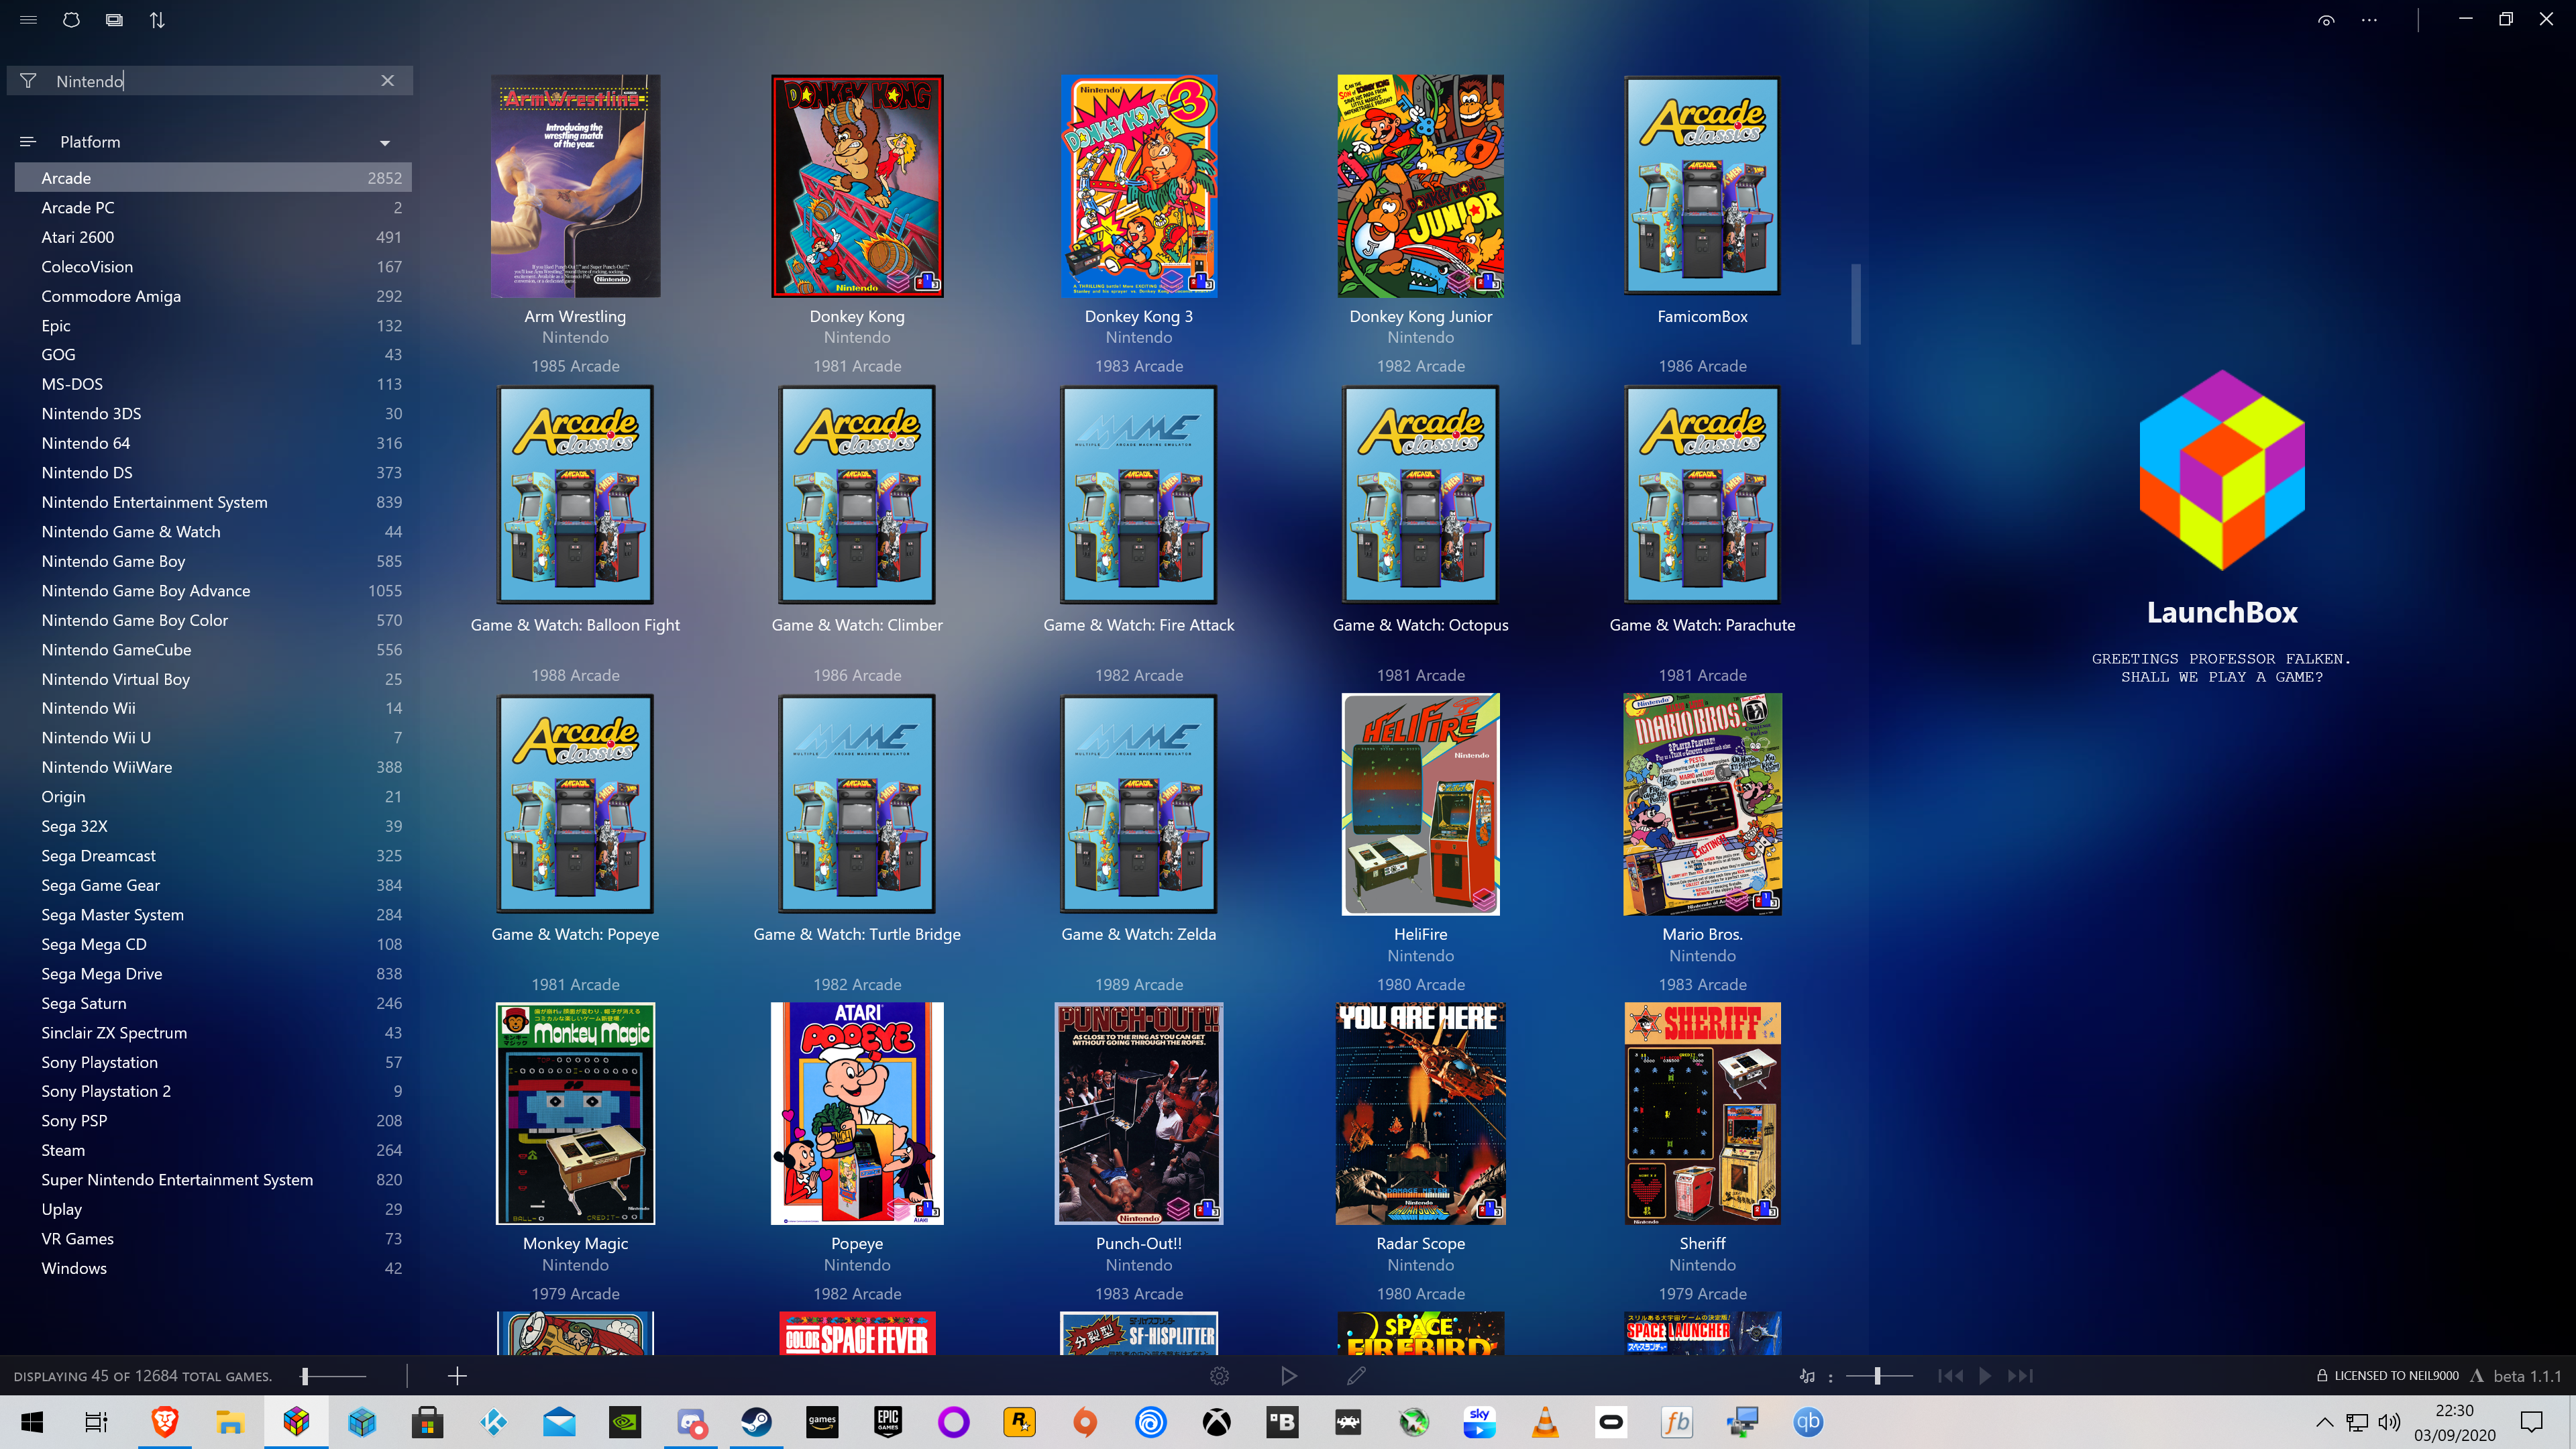Open settings gear in bottom bar
Image resolution: width=2576 pixels, height=1449 pixels.
1219,1377
